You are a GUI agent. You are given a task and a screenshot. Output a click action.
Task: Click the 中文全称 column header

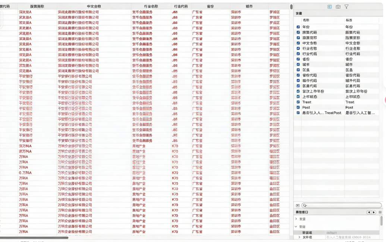tap(94, 6)
